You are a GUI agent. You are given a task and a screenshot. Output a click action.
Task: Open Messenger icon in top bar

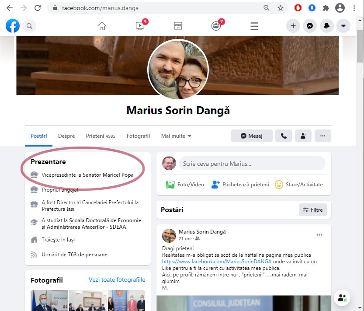pos(309,26)
